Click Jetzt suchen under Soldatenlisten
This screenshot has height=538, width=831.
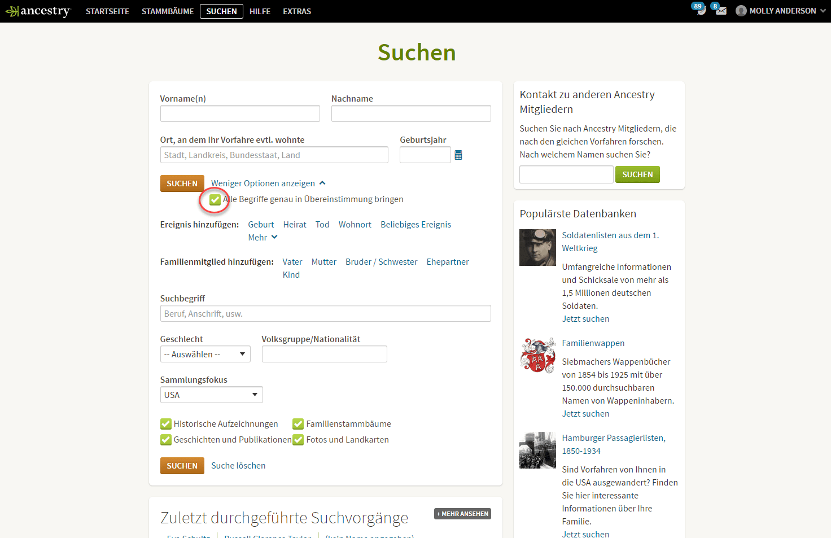point(585,319)
